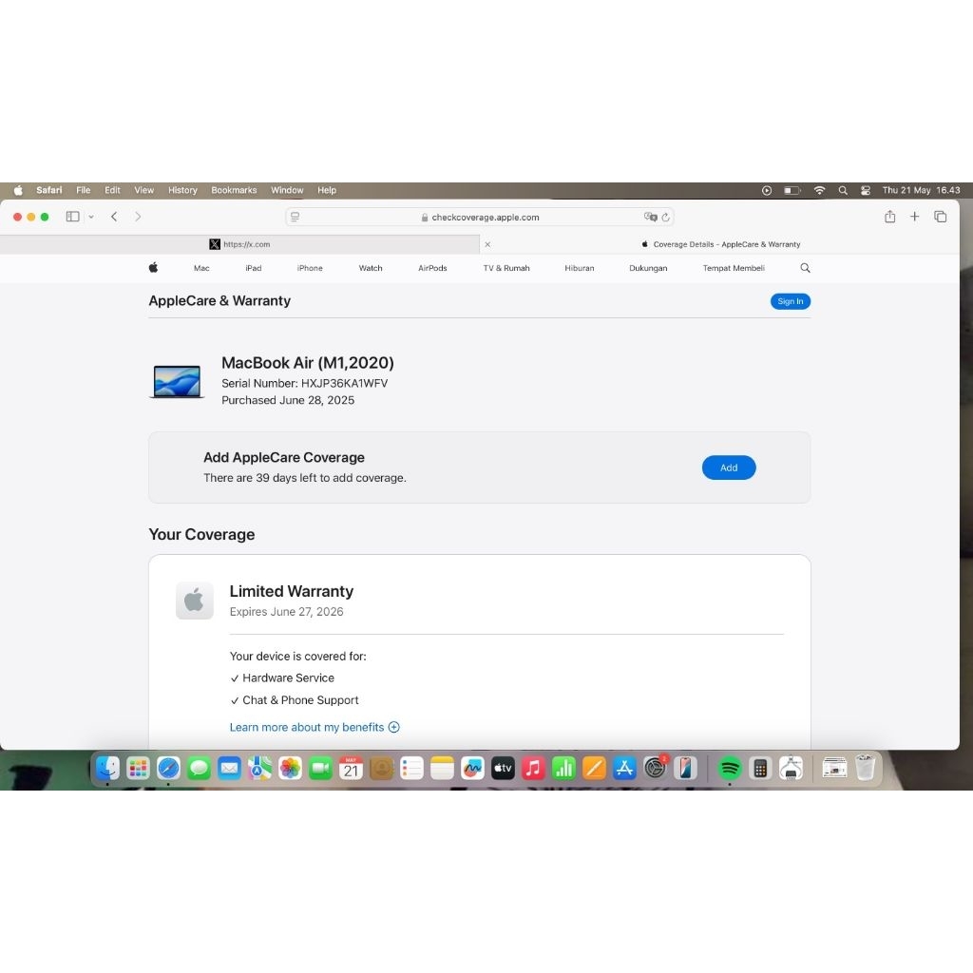This screenshot has width=973, height=973.
Task: Open the TV & Rumah nav link
Action: [506, 268]
